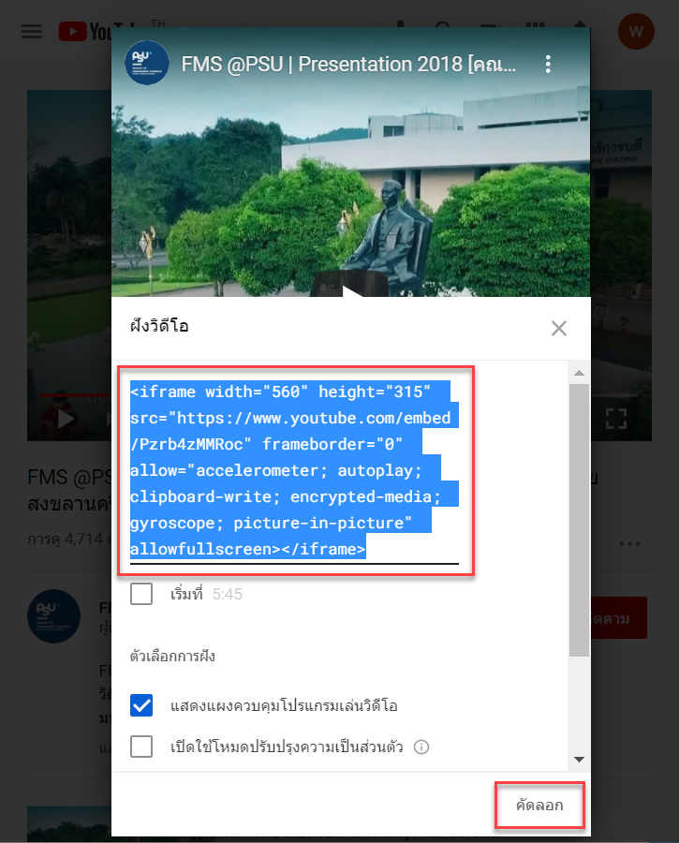Enable privacy-enhanced mode checkbox
Image resolution: width=679 pixels, height=843 pixels.
click(141, 747)
